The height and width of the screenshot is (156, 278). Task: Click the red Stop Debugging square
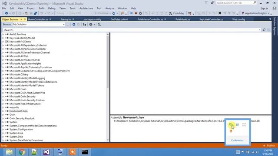(x=136, y=13)
